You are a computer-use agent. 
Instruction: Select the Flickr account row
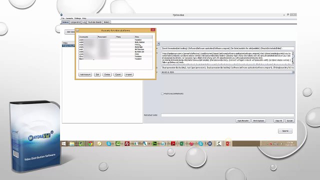point(115,54)
